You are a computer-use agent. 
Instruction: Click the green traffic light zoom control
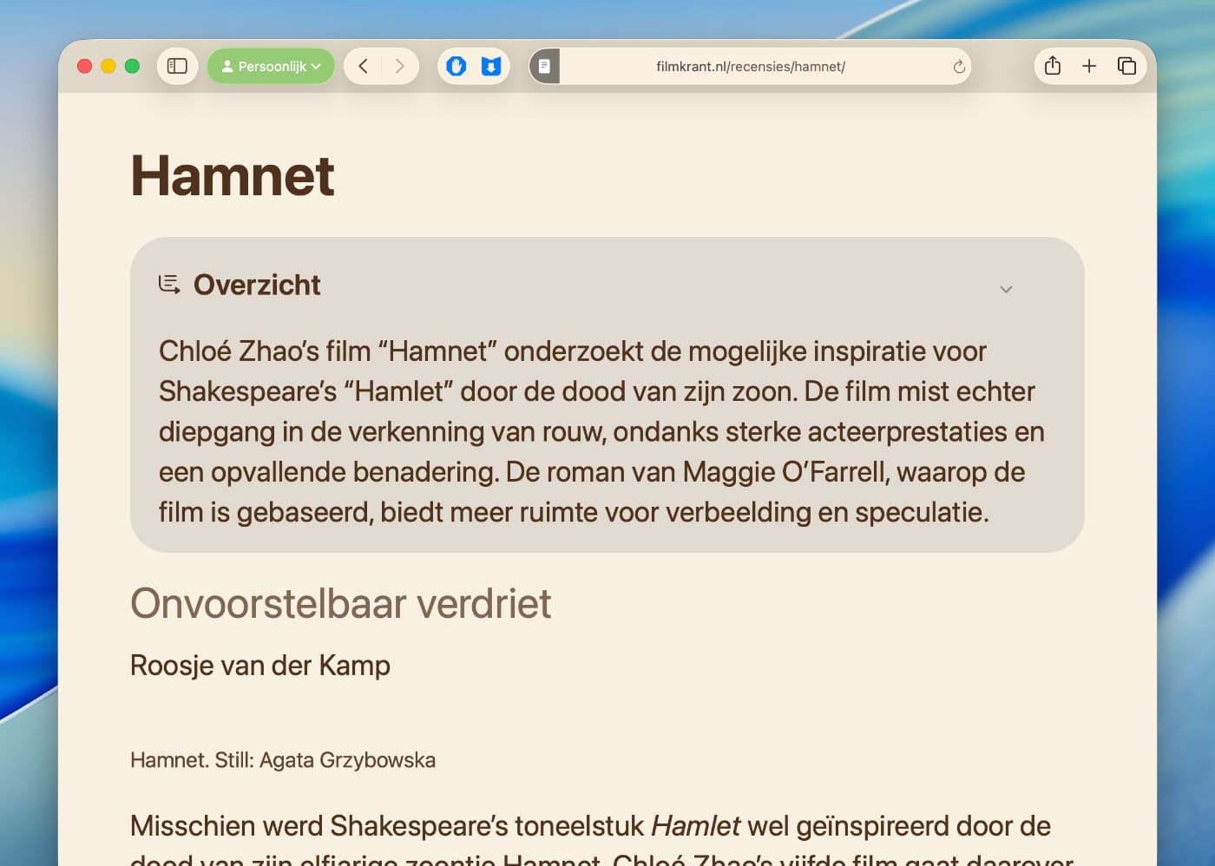pyautogui.click(x=132, y=65)
